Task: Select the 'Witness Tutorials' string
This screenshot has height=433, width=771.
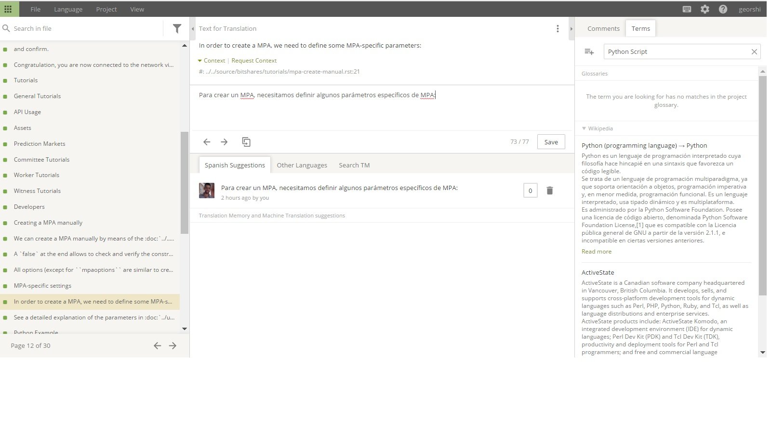Action: point(37,191)
